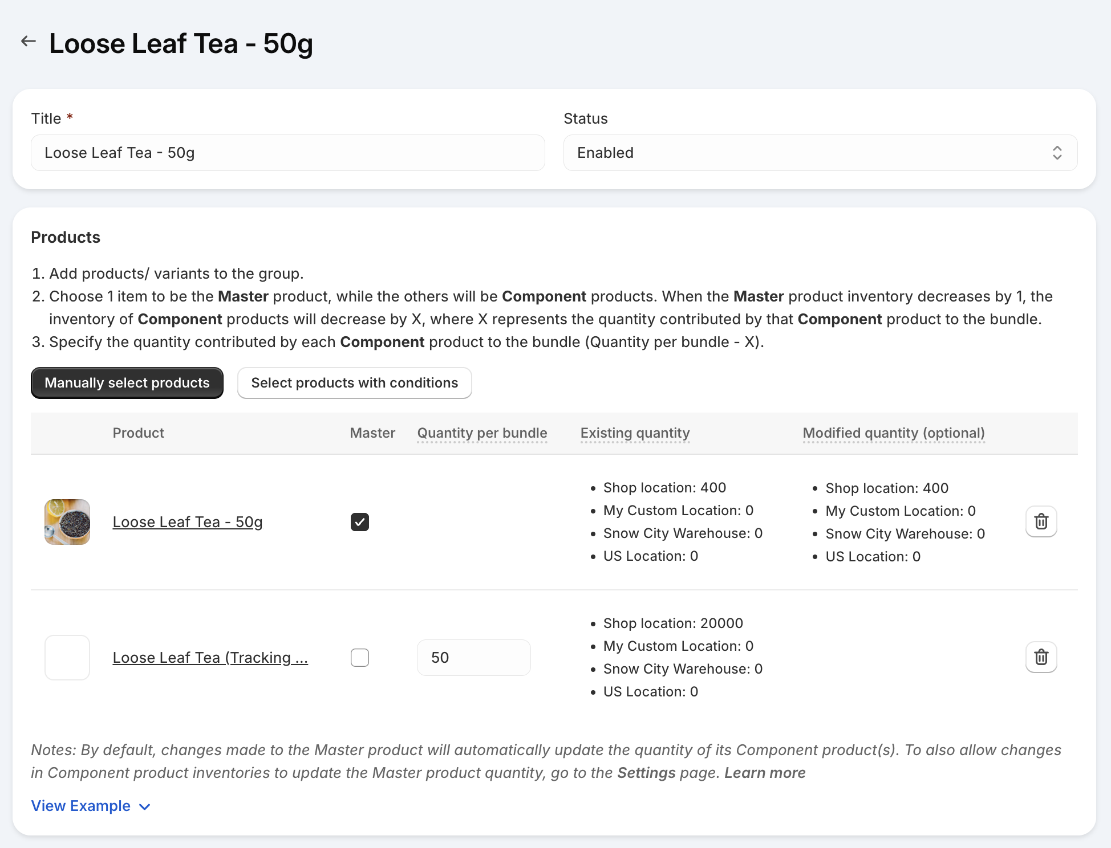Viewport: 1111px width, 848px height.
Task: Click Learn more in the notes
Action: (764, 772)
